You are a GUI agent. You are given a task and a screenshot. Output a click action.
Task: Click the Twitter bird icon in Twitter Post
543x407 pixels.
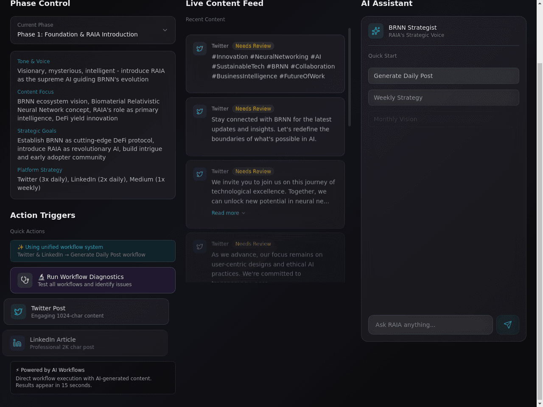pos(18,312)
